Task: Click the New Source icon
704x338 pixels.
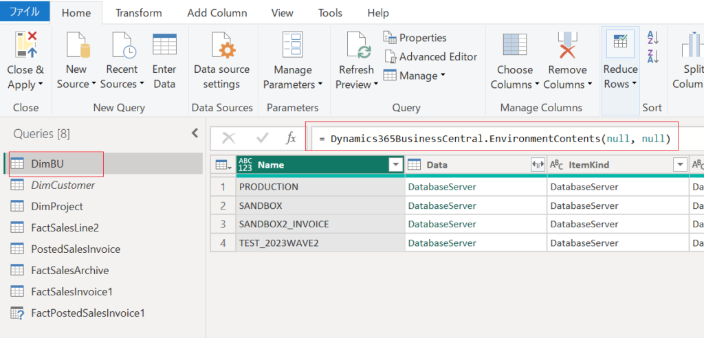Action: pos(76,45)
